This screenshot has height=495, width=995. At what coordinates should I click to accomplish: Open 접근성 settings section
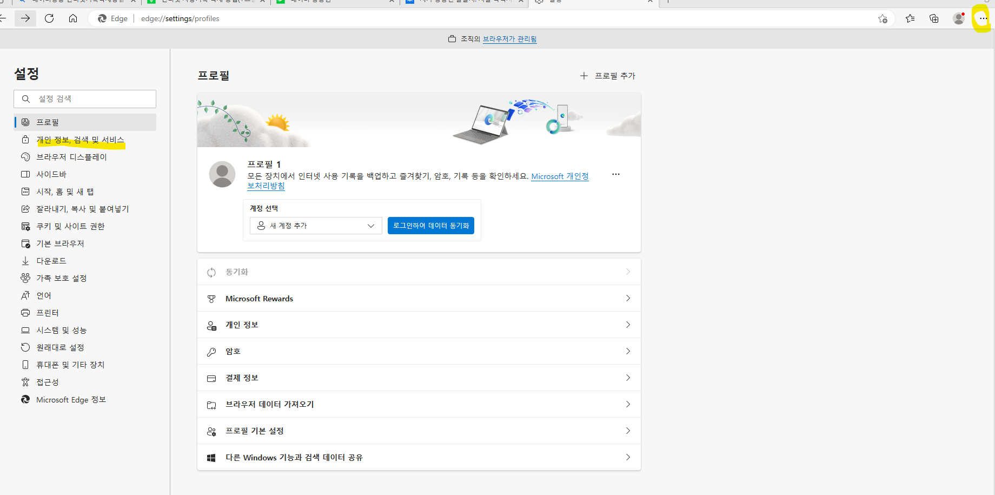pos(85,382)
